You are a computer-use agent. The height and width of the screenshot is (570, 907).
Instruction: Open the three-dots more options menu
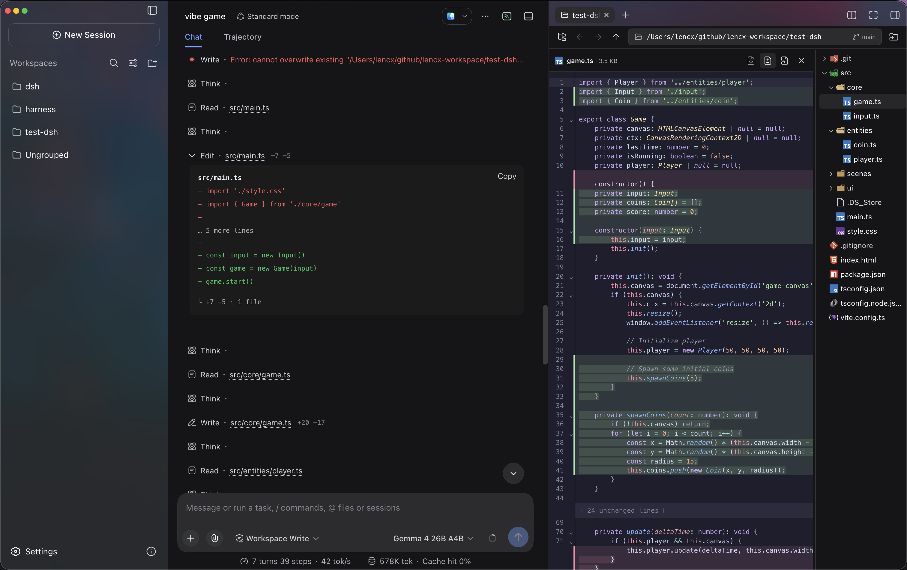pyautogui.click(x=485, y=16)
